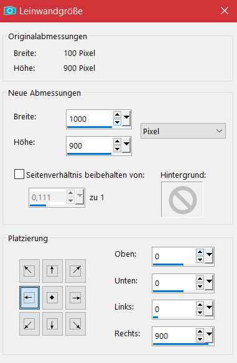The width and height of the screenshot is (237, 363).
Task: Open the Pixel units dropdown
Action: (x=183, y=131)
